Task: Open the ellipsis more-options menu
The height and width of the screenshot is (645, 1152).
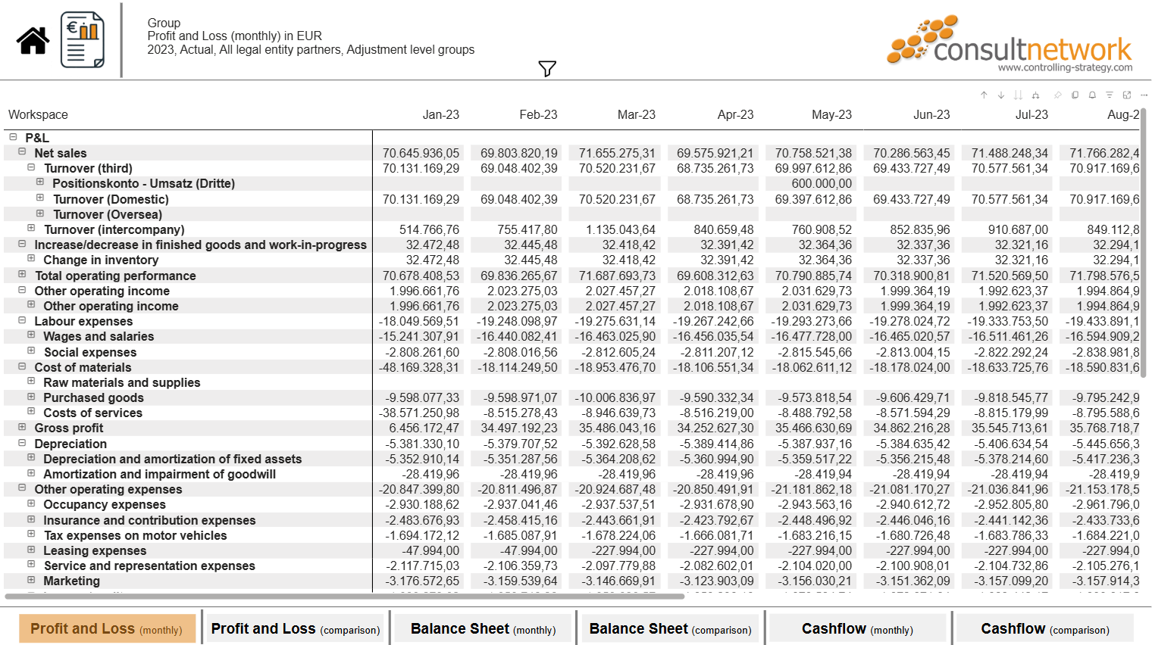Action: coord(1144,95)
